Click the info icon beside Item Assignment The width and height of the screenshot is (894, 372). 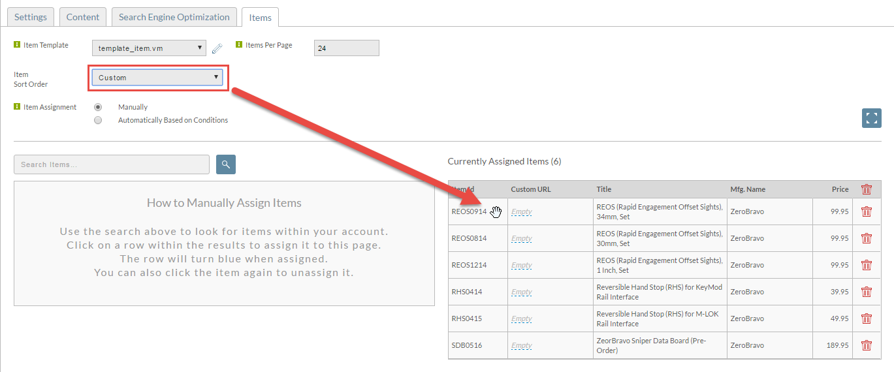tap(17, 106)
